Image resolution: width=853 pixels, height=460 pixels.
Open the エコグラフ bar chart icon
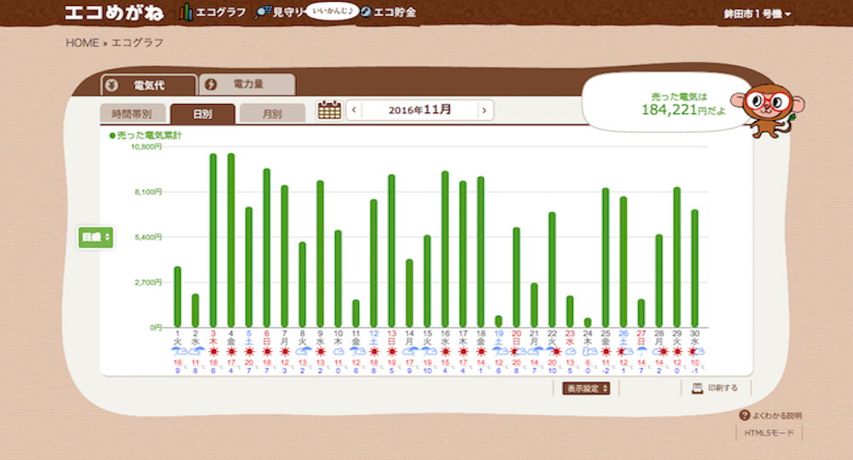(x=186, y=13)
